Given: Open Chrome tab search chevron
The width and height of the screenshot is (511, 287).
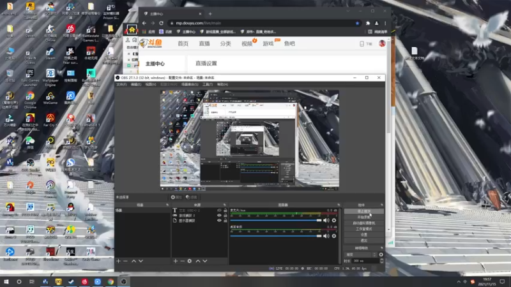Looking at the screenshot, I should point(348,11).
